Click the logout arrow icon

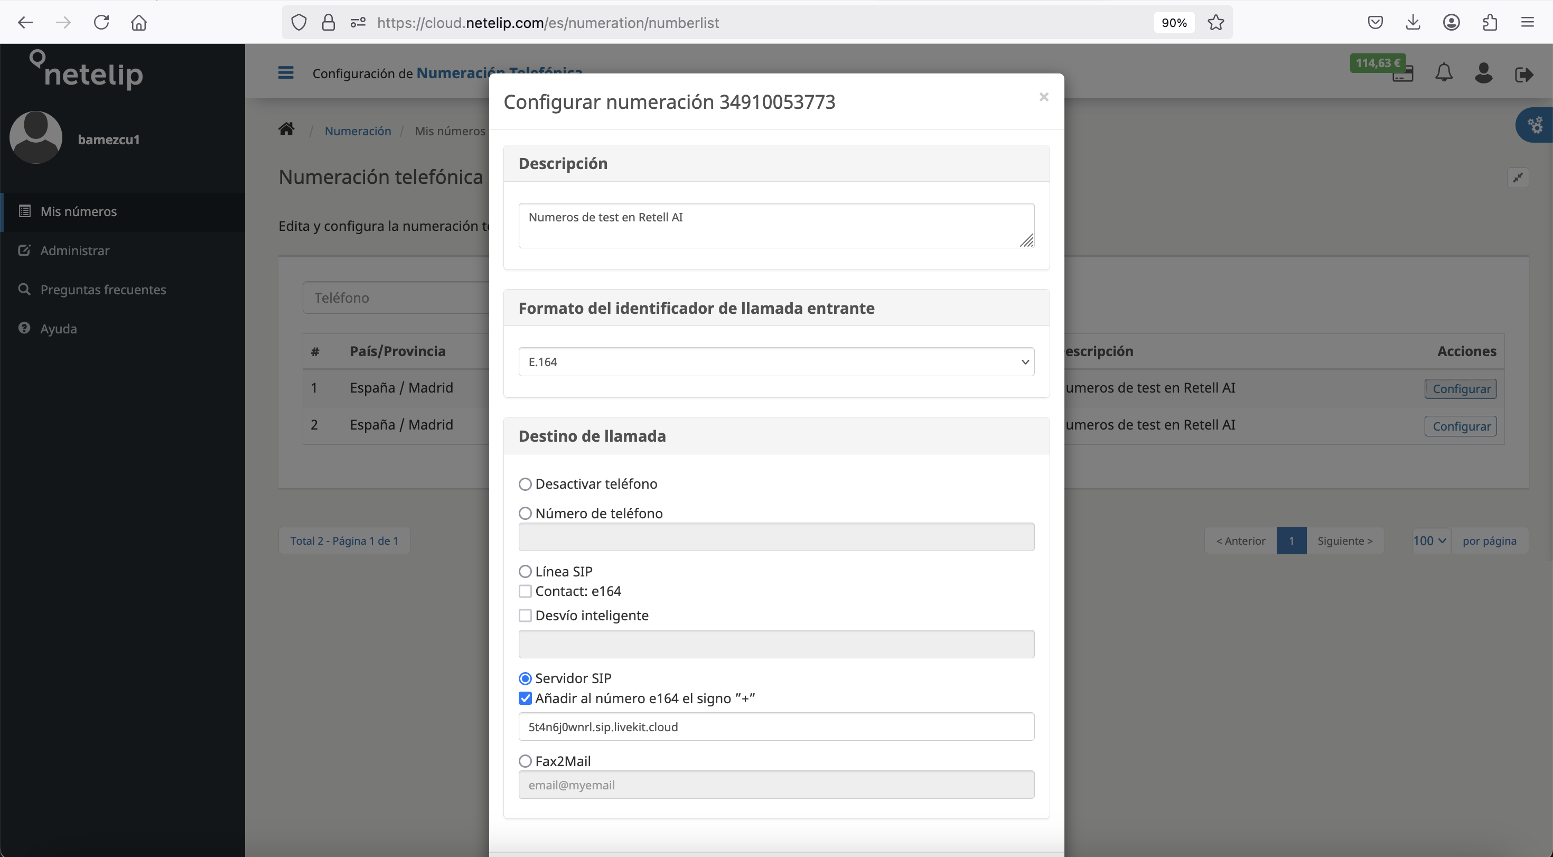(x=1523, y=74)
